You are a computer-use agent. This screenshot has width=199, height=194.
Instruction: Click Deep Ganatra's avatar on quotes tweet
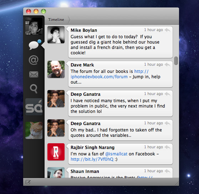[x=56, y=128]
